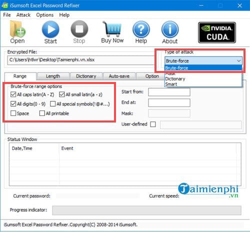
Task: Click the Current password label
Action: pos(31,196)
